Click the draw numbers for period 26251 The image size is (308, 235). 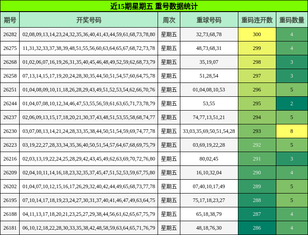(x=89, y=90)
